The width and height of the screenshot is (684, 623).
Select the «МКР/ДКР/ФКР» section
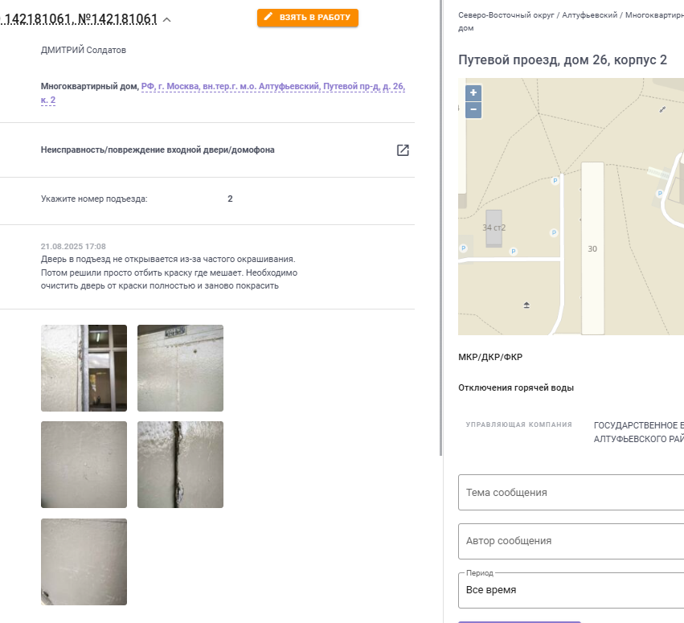(490, 357)
